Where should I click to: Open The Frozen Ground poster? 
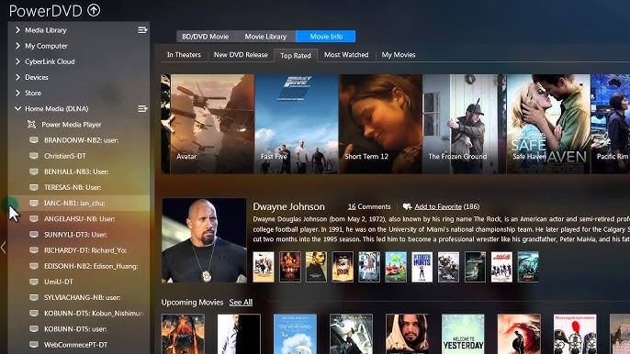(x=464, y=124)
